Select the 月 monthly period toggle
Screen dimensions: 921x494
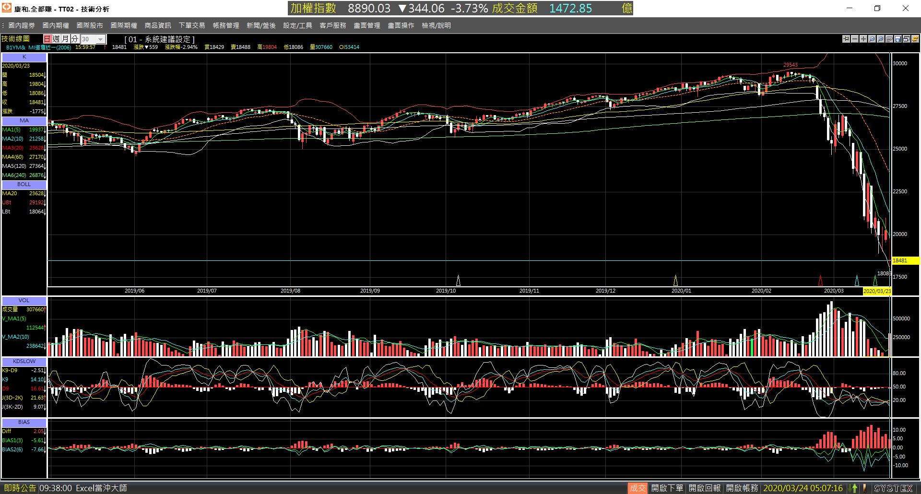coord(65,39)
